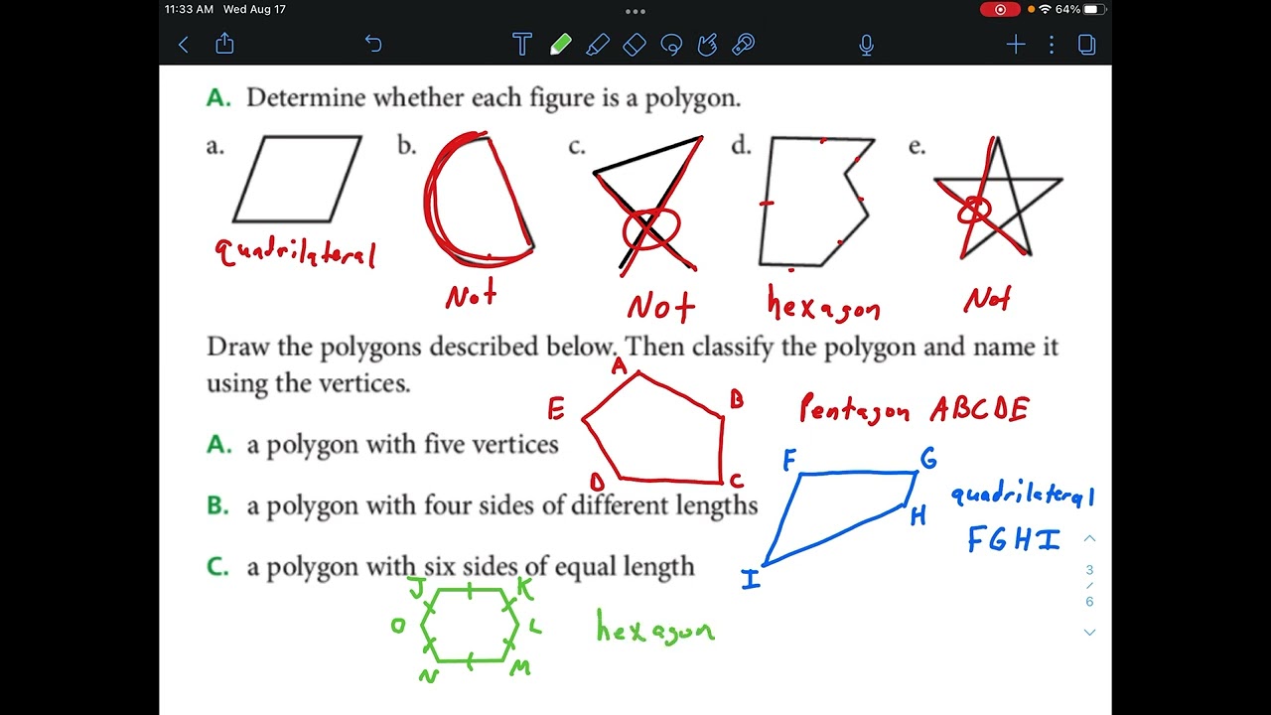Tap the battery 64% status
This screenshot has width=1271, height=715.
(x=1079, y=9)
